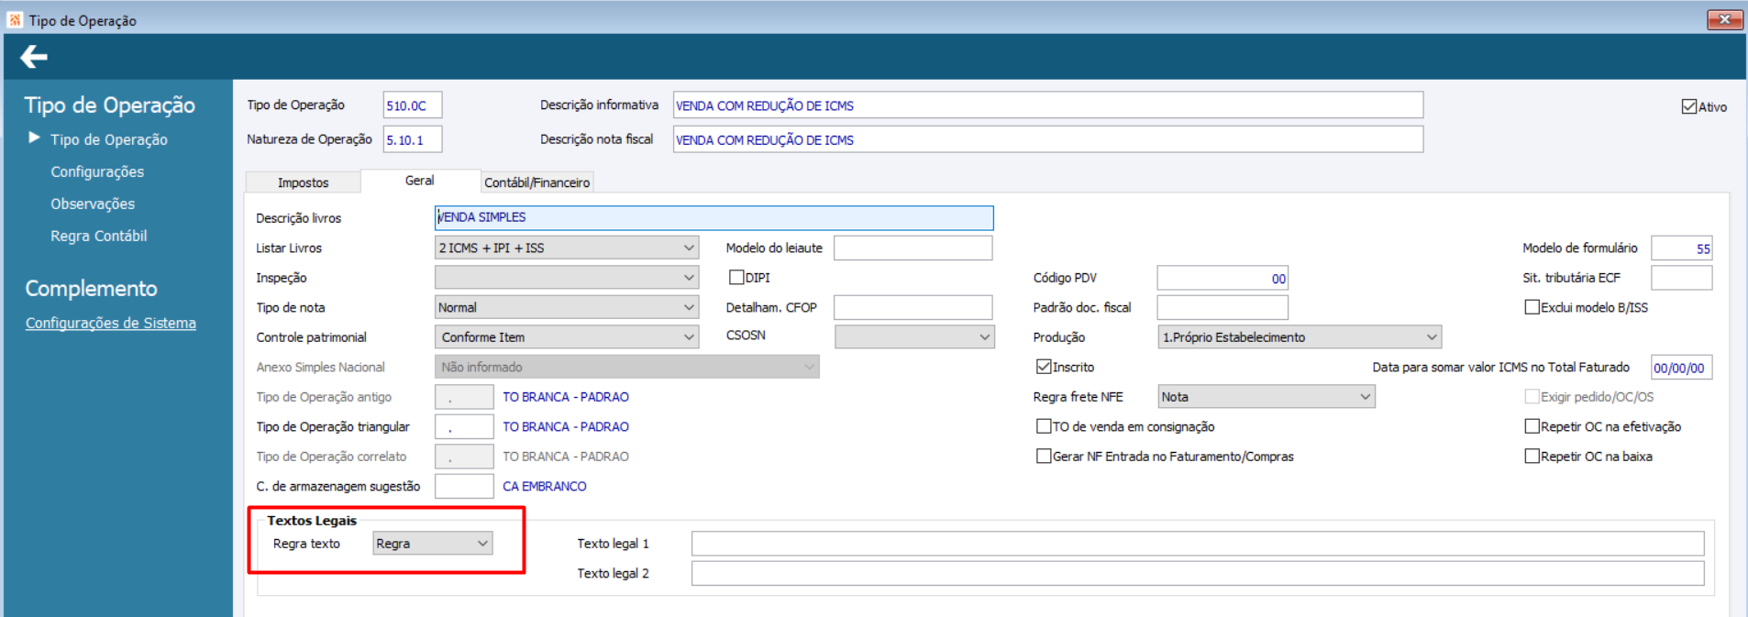Screen dimensions: 1748x617
Task: Go back using the white arrow icon
Action: tap(34, 58)
